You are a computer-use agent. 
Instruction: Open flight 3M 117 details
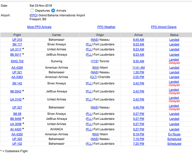coord(17,44)
